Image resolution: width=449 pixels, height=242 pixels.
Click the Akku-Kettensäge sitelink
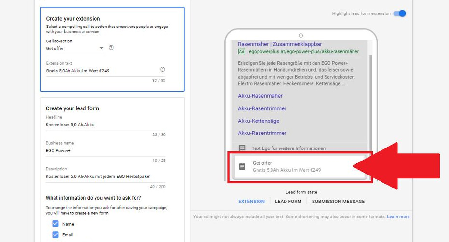click(x=259, y=121)
